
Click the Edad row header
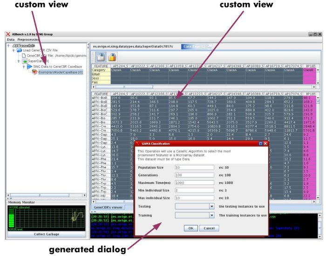pyautogui.click(x=101, y=74)
